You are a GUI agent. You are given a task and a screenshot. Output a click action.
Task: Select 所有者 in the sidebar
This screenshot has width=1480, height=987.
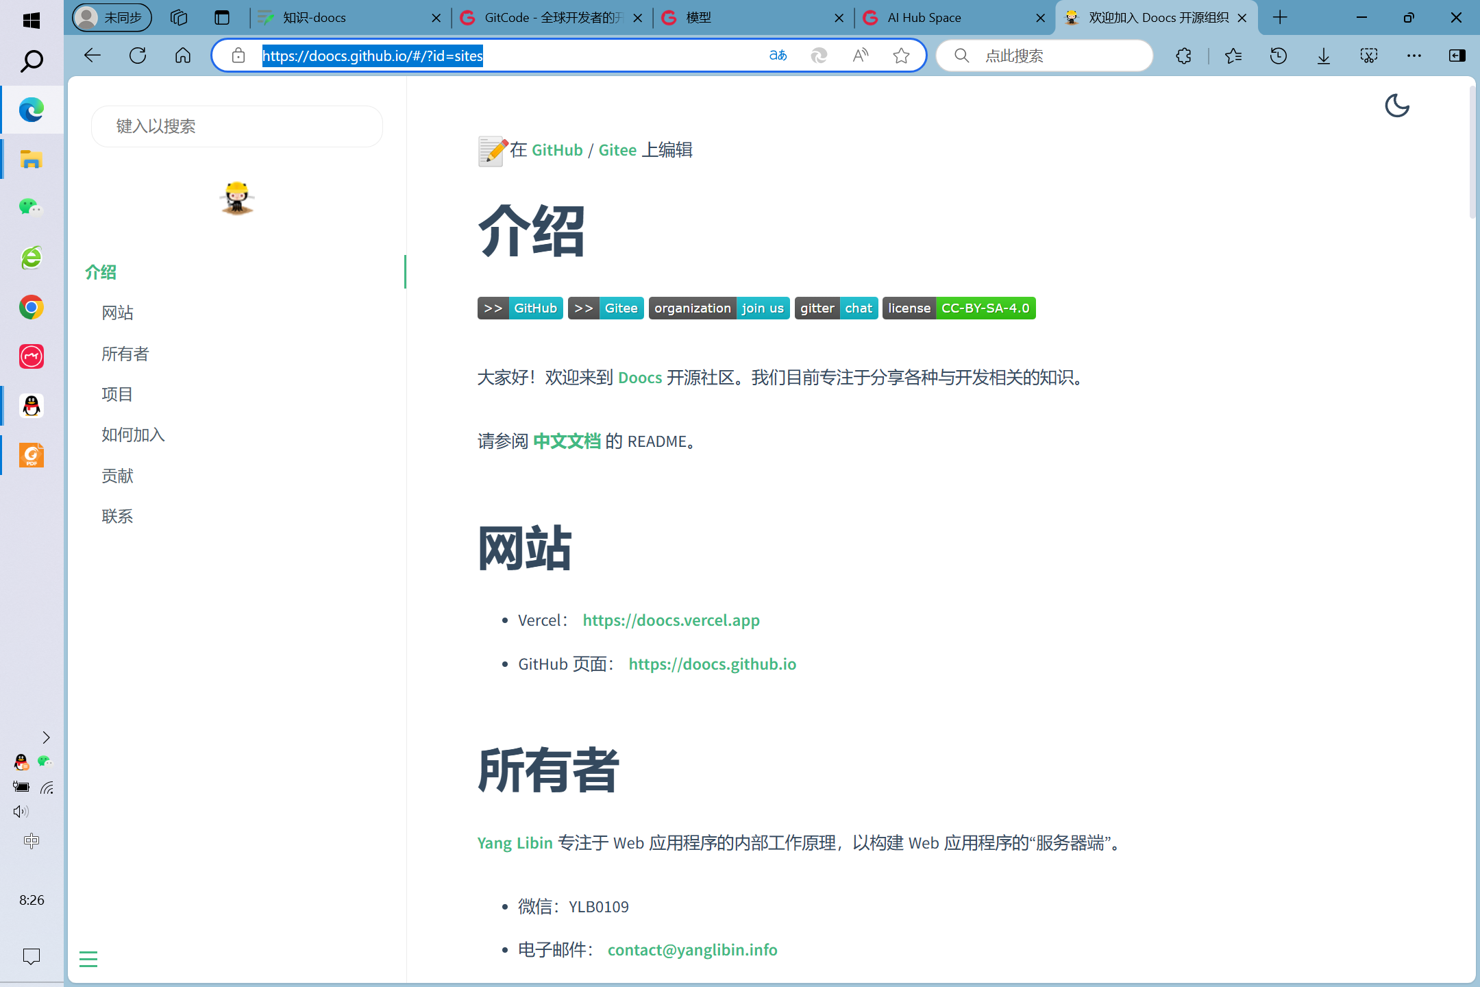point(125,354)
